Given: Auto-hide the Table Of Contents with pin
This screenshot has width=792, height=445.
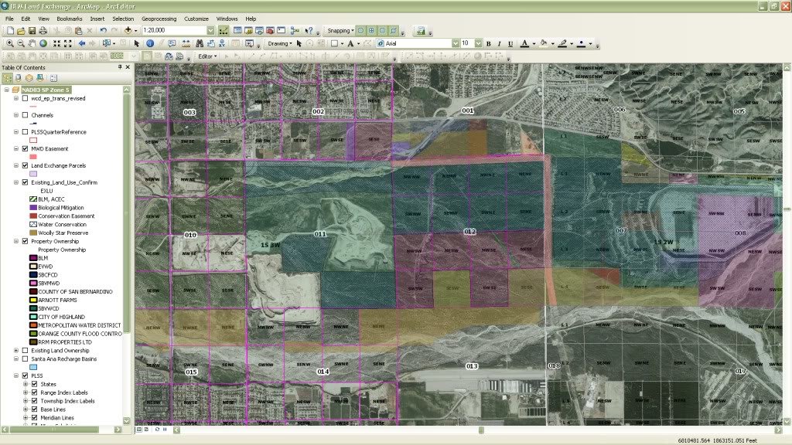Looking at the screenshot, I should coord(120,67).
